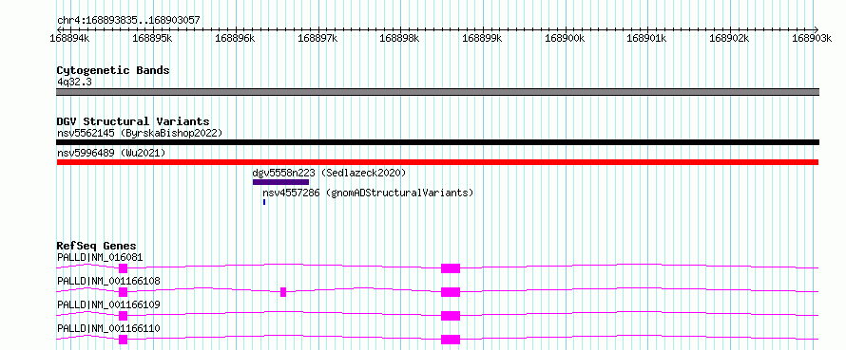The image size is (846, 350).
Task: Select the small first exon of NM_001166109
Action: coord(123,316)
